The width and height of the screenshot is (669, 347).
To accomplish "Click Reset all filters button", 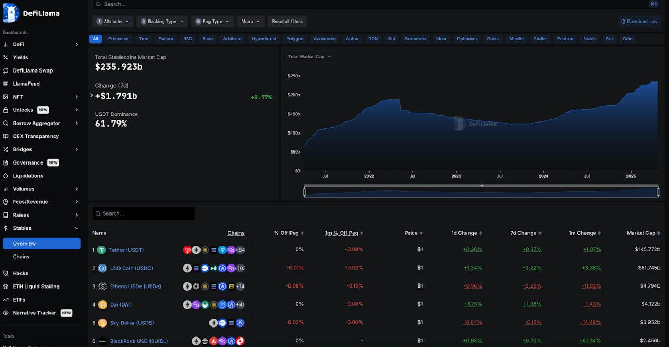I will tap(287, 22).
